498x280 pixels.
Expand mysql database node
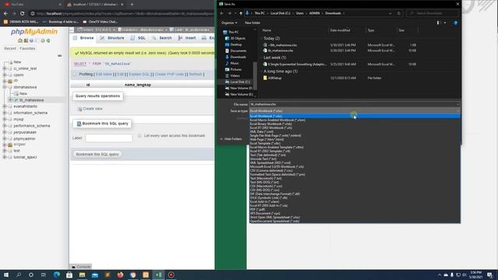tap(5, 119)
